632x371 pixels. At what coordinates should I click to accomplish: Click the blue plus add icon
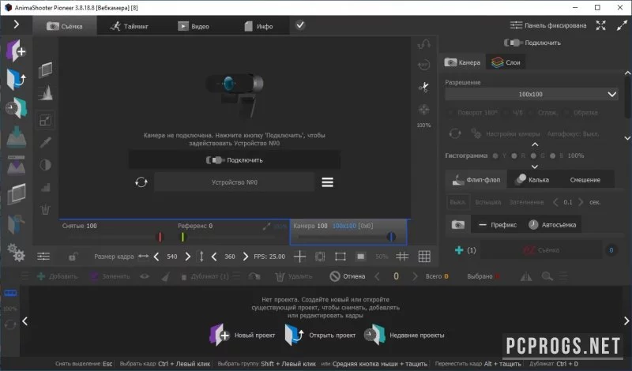click(x=459, y=250)
